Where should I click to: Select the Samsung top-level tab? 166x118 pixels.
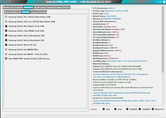click(x=29, y=7)
